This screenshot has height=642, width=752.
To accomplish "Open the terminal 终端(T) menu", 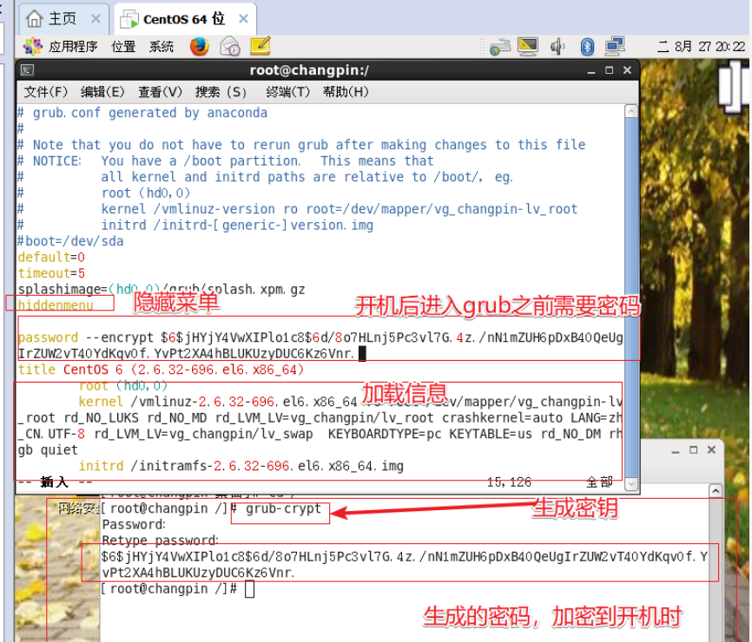I will click(287, 91).
